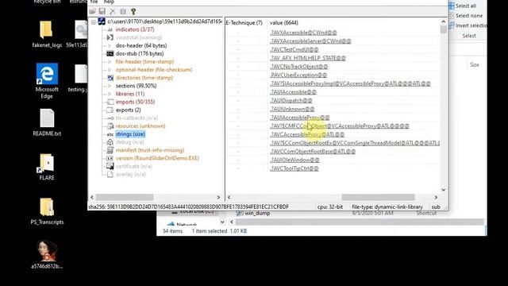The image size is (508, 286).
Task: Click Select all in Explorer ribbon
Action: click(x=462, y=6)
